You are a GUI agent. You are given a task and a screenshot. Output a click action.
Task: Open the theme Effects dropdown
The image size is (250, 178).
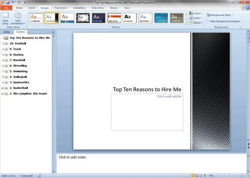click(196, 23)
